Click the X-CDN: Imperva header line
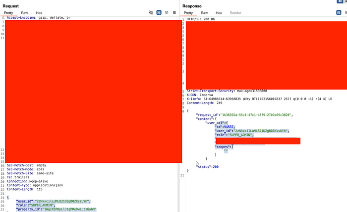Image resolution: width=347 pixels, height=212 pixels. (200, 95)
